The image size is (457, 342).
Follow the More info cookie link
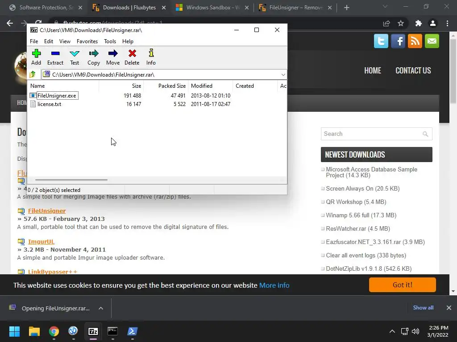[x=274, y=285]
